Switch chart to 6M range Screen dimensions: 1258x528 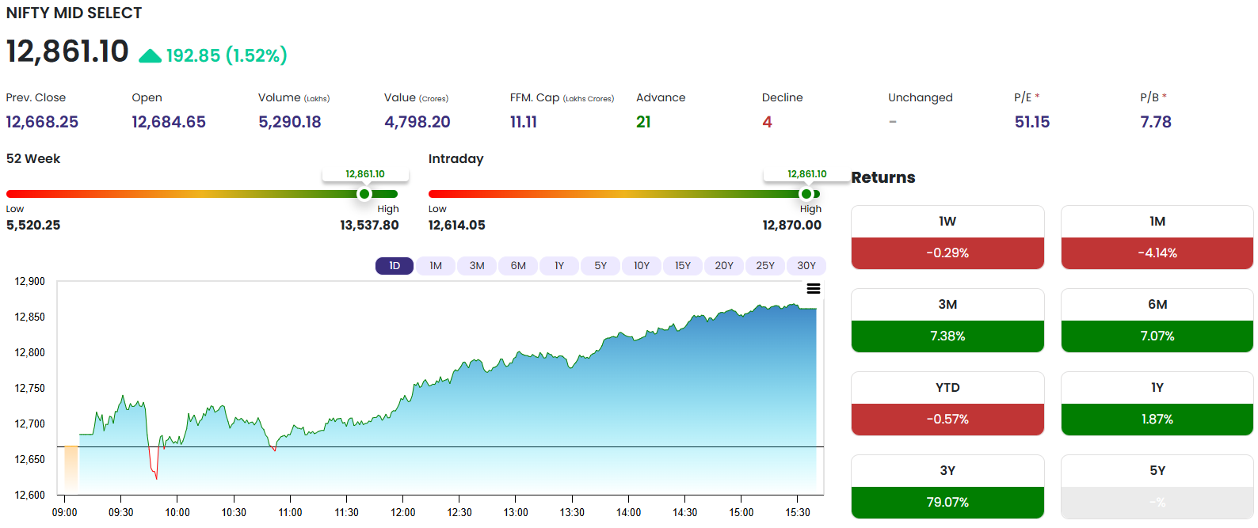tap(518, 266)
